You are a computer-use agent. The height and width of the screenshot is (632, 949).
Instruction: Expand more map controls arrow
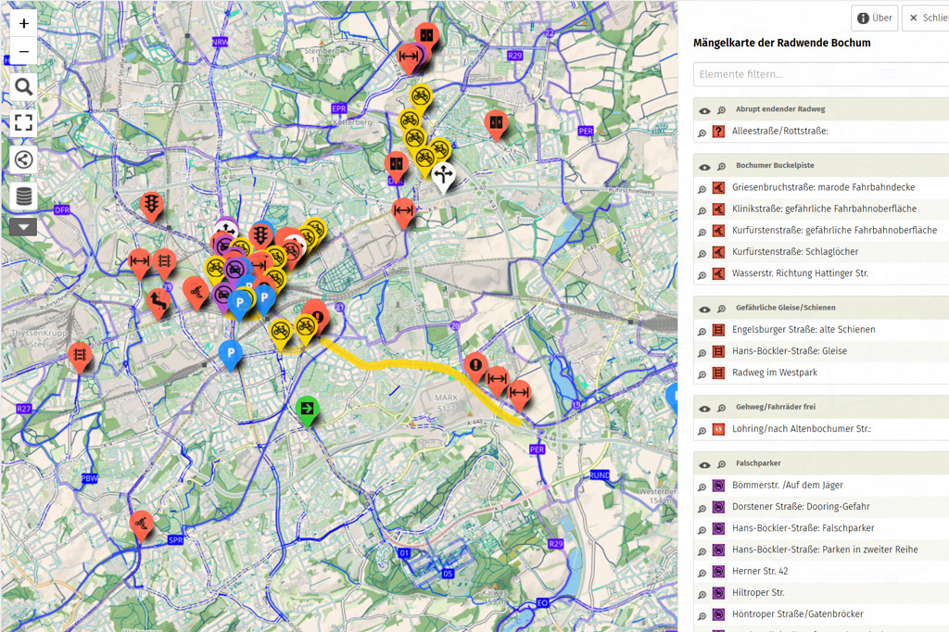[x=23, y=227]
